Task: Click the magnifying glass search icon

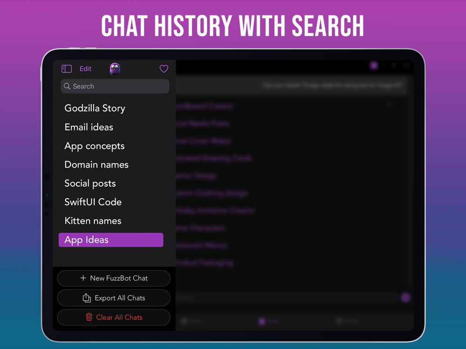Action: click(x=67, y=86)
